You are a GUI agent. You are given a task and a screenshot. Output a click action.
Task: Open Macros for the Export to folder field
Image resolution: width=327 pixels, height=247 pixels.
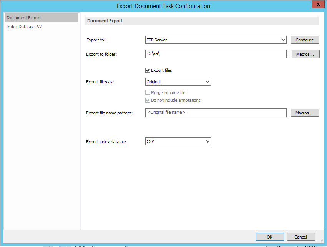click(x=305, y=54)
